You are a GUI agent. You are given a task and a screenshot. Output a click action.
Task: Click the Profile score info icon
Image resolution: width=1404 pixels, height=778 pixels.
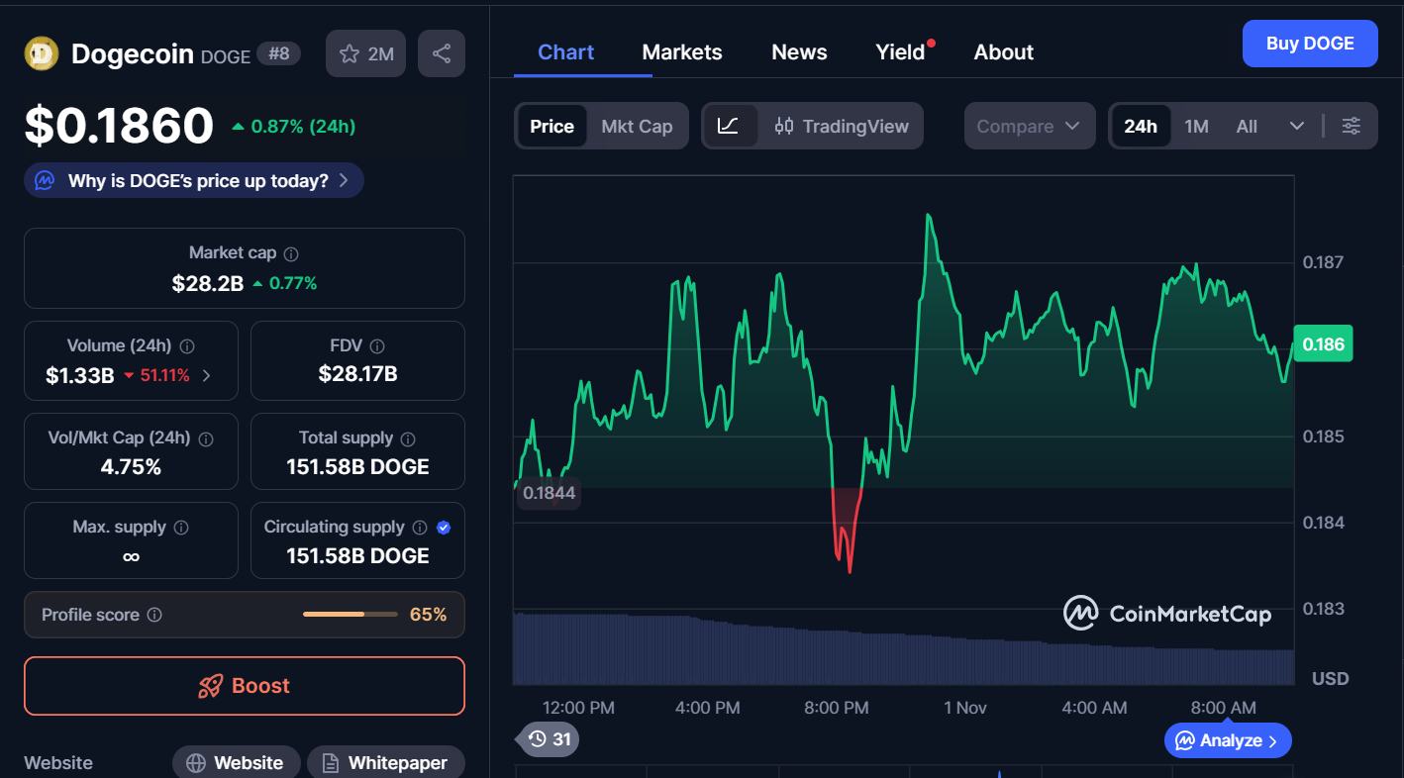coord(154,615)
